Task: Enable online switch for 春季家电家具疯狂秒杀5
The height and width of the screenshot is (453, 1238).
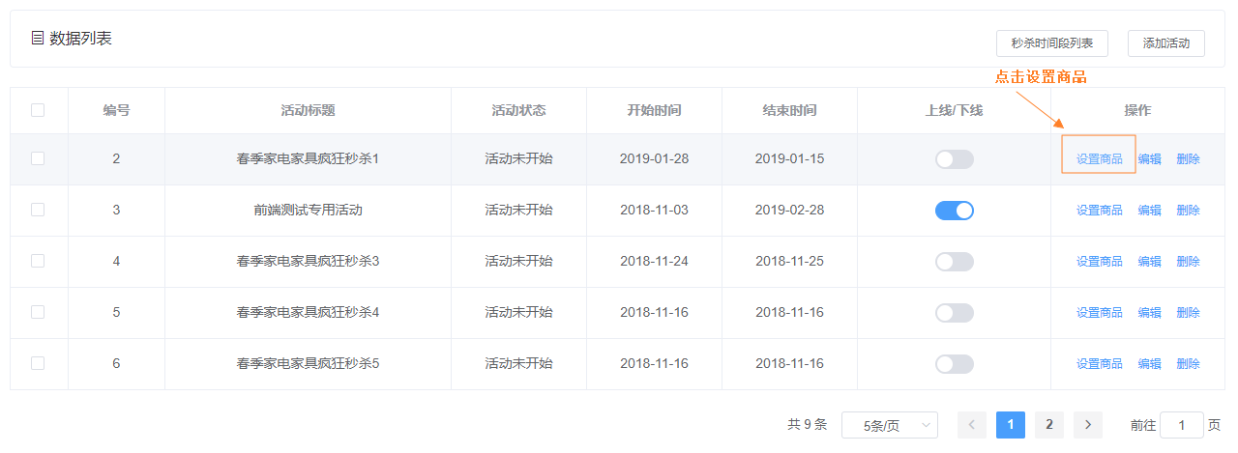Action: pyautogui.click(x=954, y=364)
